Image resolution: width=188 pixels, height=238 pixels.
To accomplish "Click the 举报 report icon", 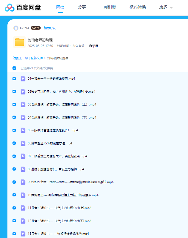I will tap(90, 46).
